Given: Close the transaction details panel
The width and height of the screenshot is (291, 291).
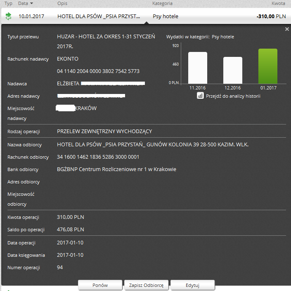Looking at the screenshot, I should (x=287, y=29).
